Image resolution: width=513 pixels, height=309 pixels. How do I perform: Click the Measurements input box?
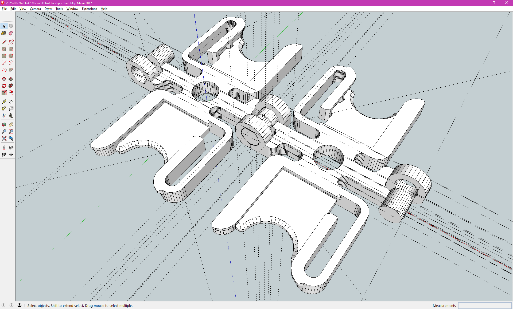pos(485,306)
